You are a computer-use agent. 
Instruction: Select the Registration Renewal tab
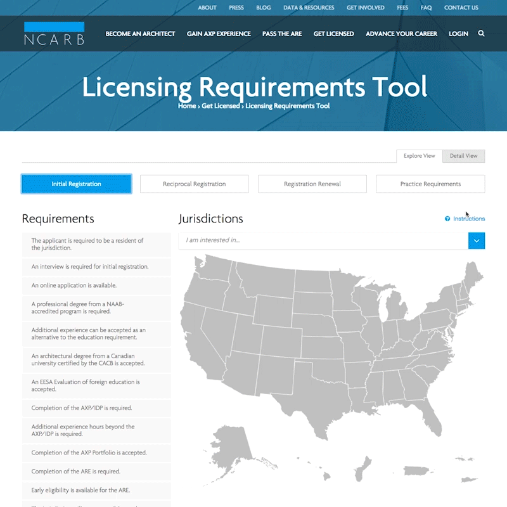[312, 184]
